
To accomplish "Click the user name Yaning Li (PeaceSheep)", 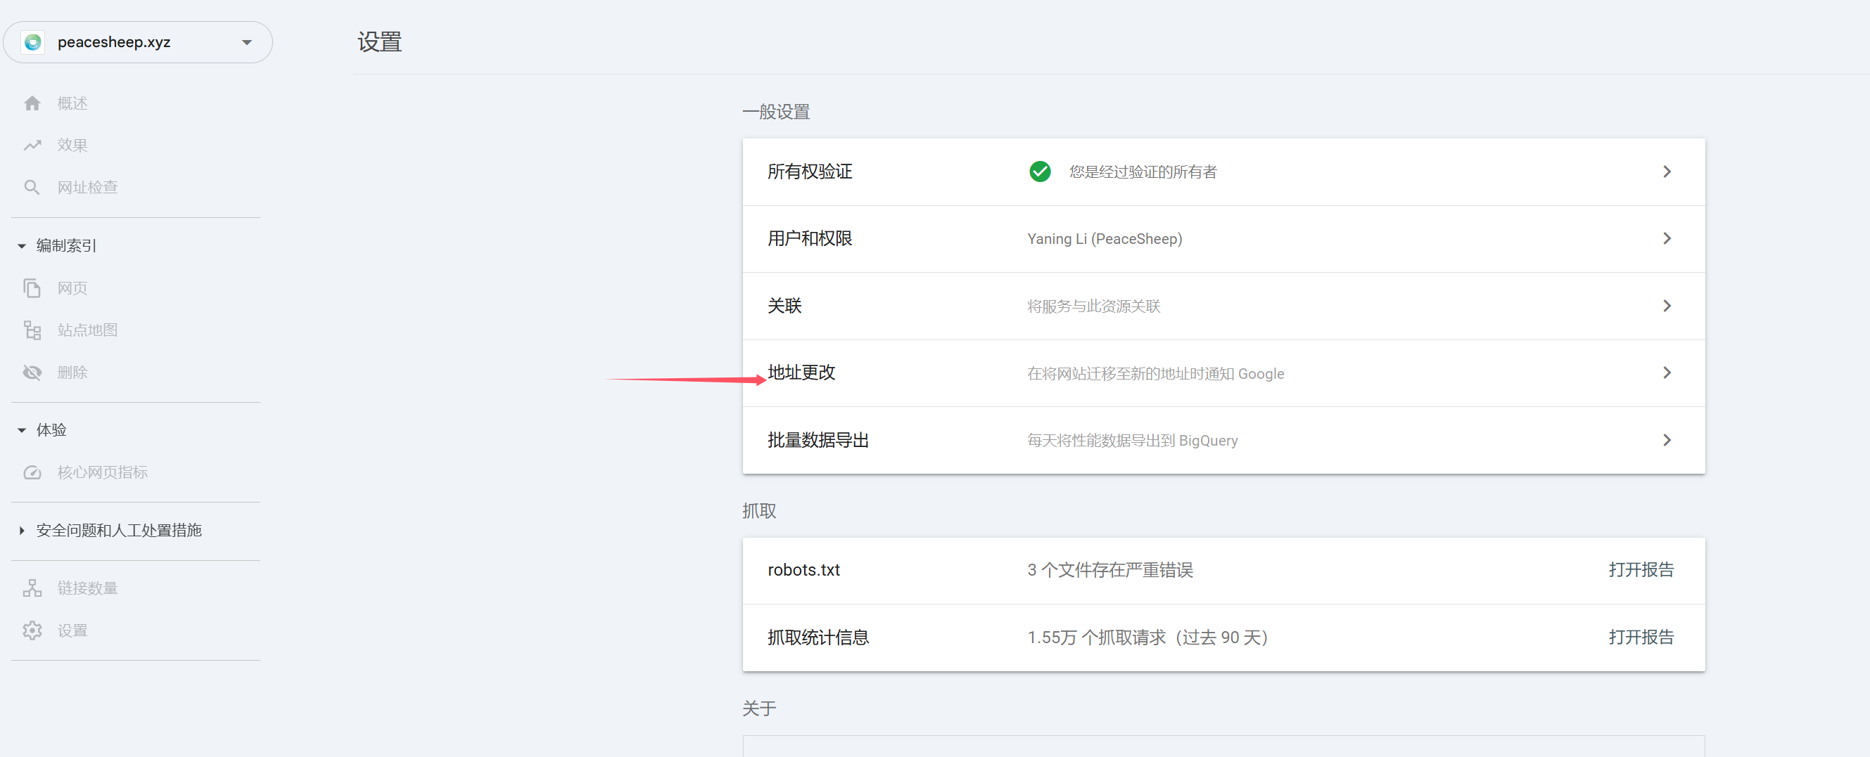I will 1104,238.
